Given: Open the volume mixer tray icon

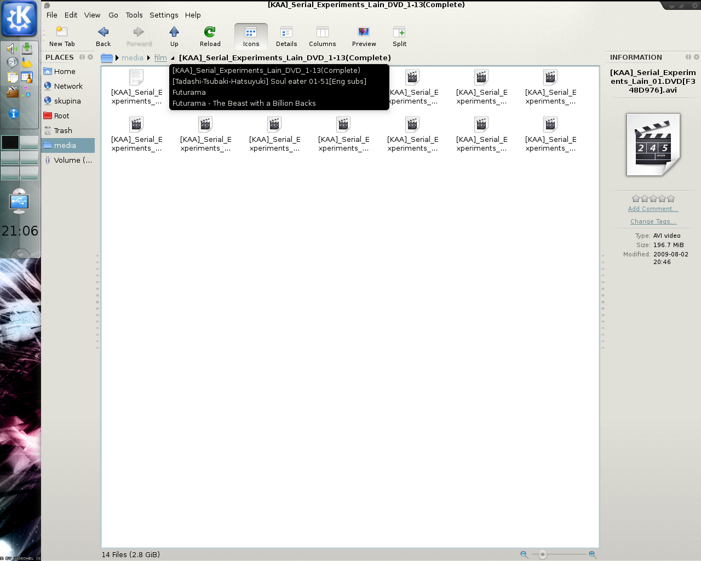Looking at the screenshot, I should [12, 49].
